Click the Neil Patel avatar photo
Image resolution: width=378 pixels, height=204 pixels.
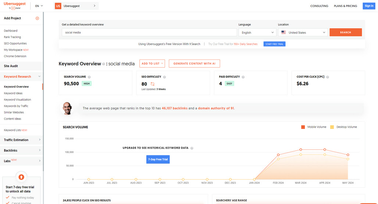(67, 108)
